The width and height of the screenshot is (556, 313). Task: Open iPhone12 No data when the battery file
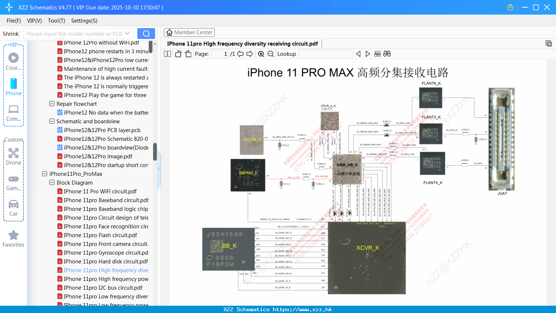[103, 113]
